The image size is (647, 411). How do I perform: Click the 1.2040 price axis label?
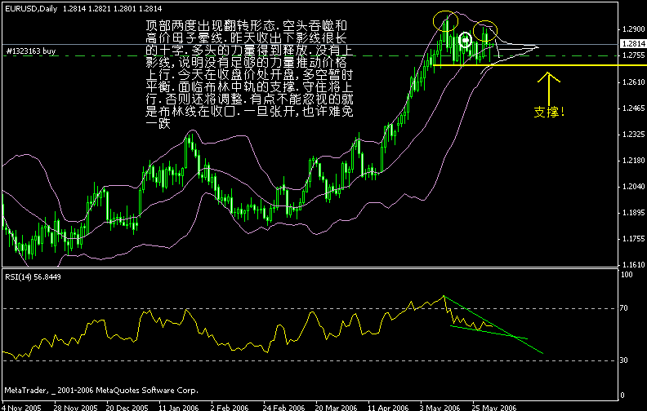click(633, 187)
